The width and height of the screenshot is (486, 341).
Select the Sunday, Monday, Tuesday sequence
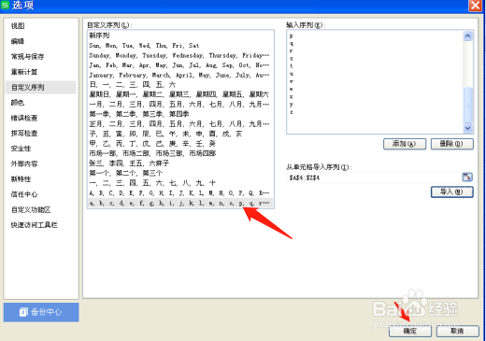[180, 55]
